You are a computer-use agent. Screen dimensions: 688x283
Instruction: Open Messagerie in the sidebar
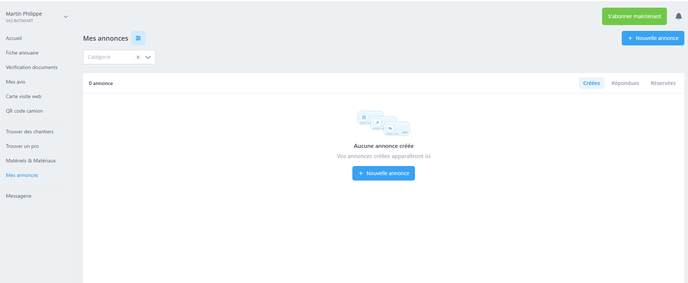tap(19, 196)
